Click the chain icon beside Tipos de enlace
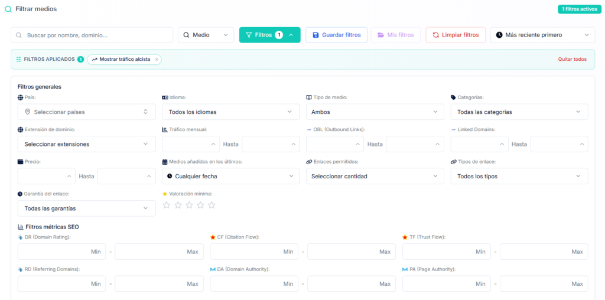This screenshot has width=605, height=300. [453, 162]
